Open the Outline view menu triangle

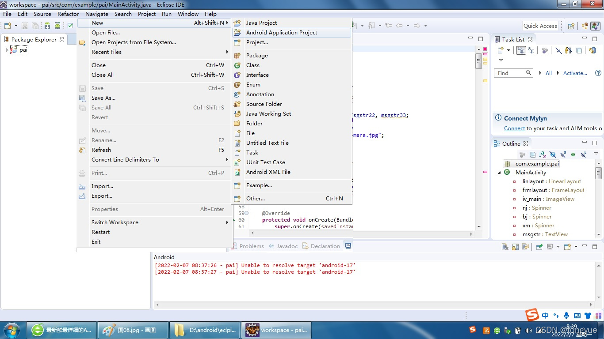coord(596,154)
